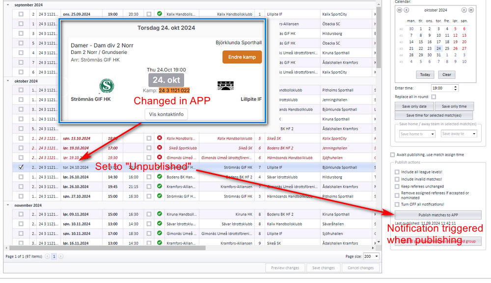
Task: Increase Enter time with the up arrow
Action: [456, 87]
